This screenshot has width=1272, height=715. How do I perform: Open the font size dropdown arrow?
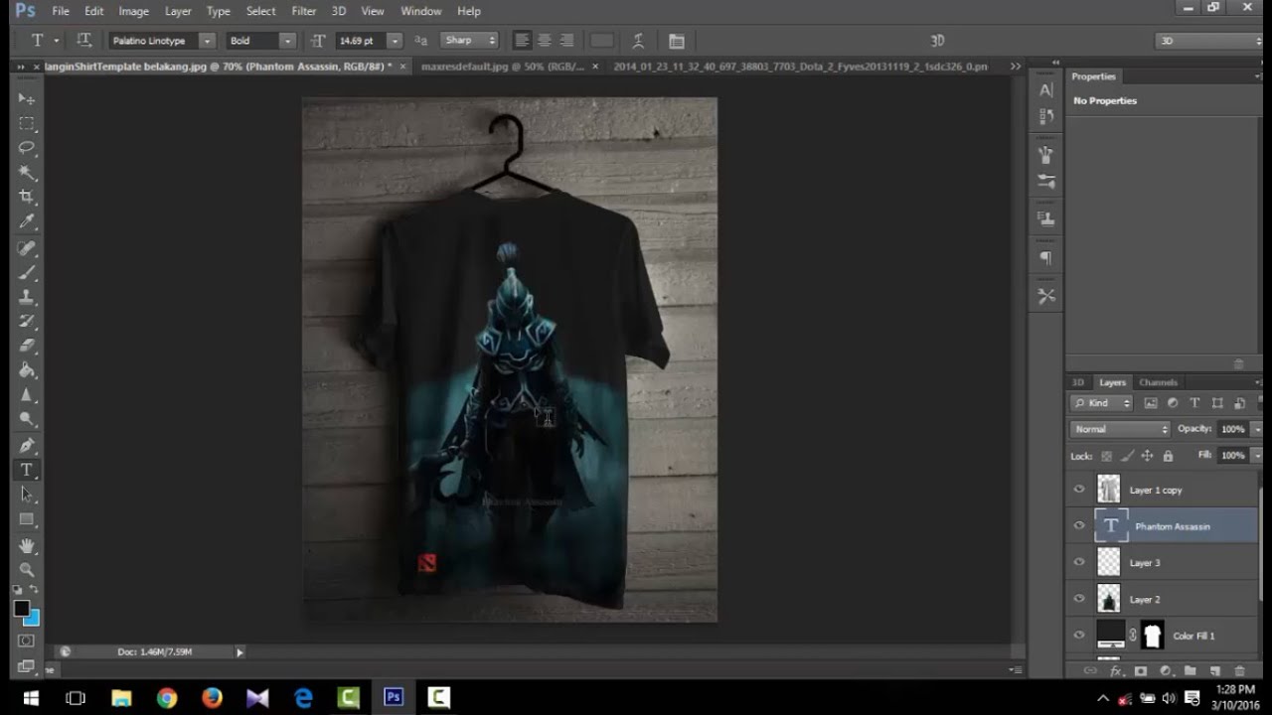[395, 41]
